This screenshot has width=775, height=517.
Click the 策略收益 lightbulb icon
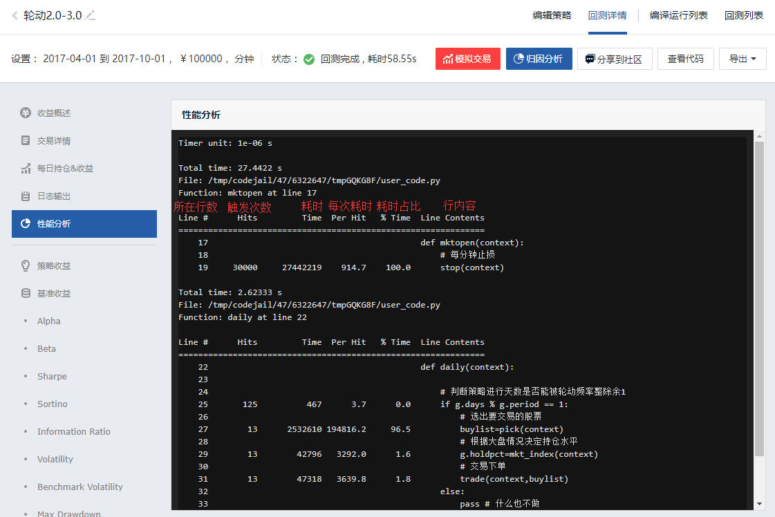tap(26, 266)
